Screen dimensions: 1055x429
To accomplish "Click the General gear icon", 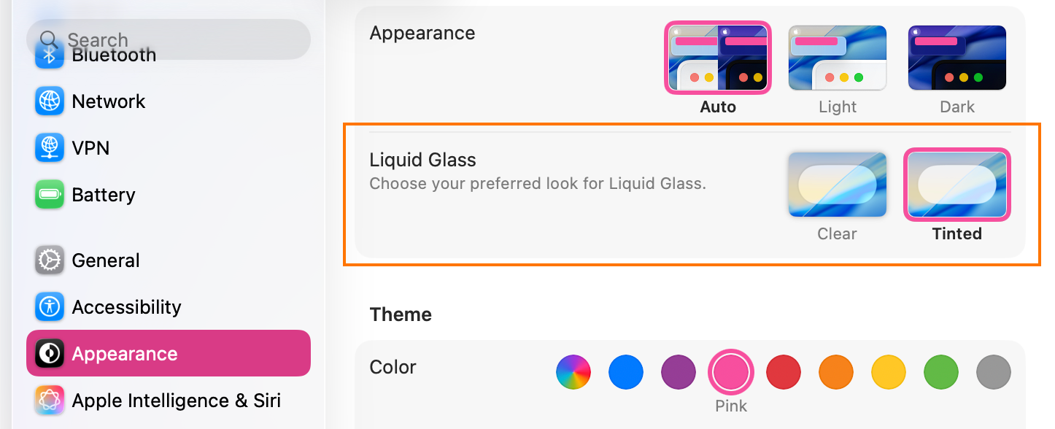I will point(50,260).
